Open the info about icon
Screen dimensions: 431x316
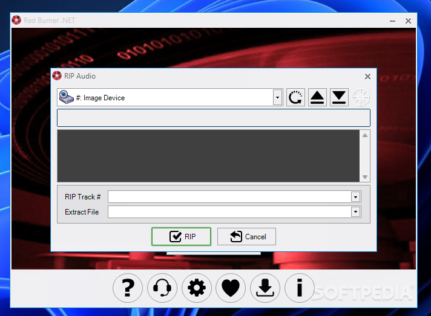click(299, 288)
